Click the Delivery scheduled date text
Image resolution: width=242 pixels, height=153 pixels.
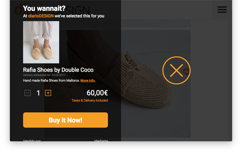pos(44,75)
